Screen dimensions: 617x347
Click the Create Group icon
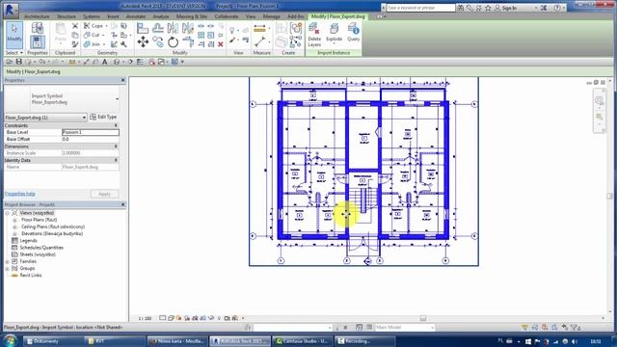[296, 28]
